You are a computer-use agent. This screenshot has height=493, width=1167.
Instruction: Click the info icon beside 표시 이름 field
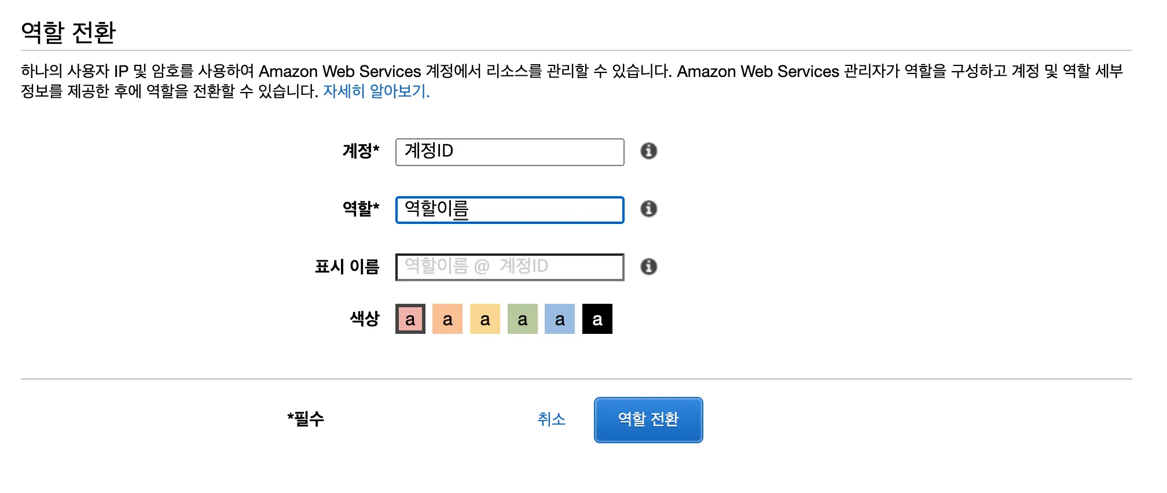648,267
